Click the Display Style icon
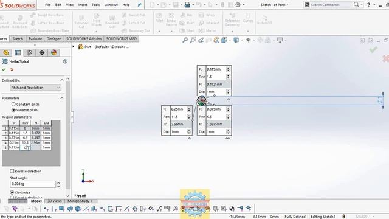The image size is (389, 219). click(x=236, y=40)
